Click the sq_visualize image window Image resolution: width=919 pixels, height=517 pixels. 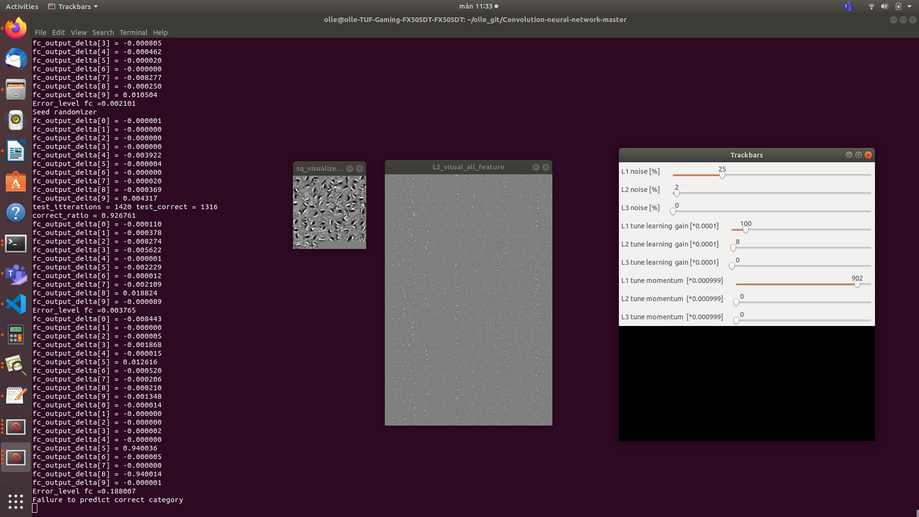click(329, 212)
